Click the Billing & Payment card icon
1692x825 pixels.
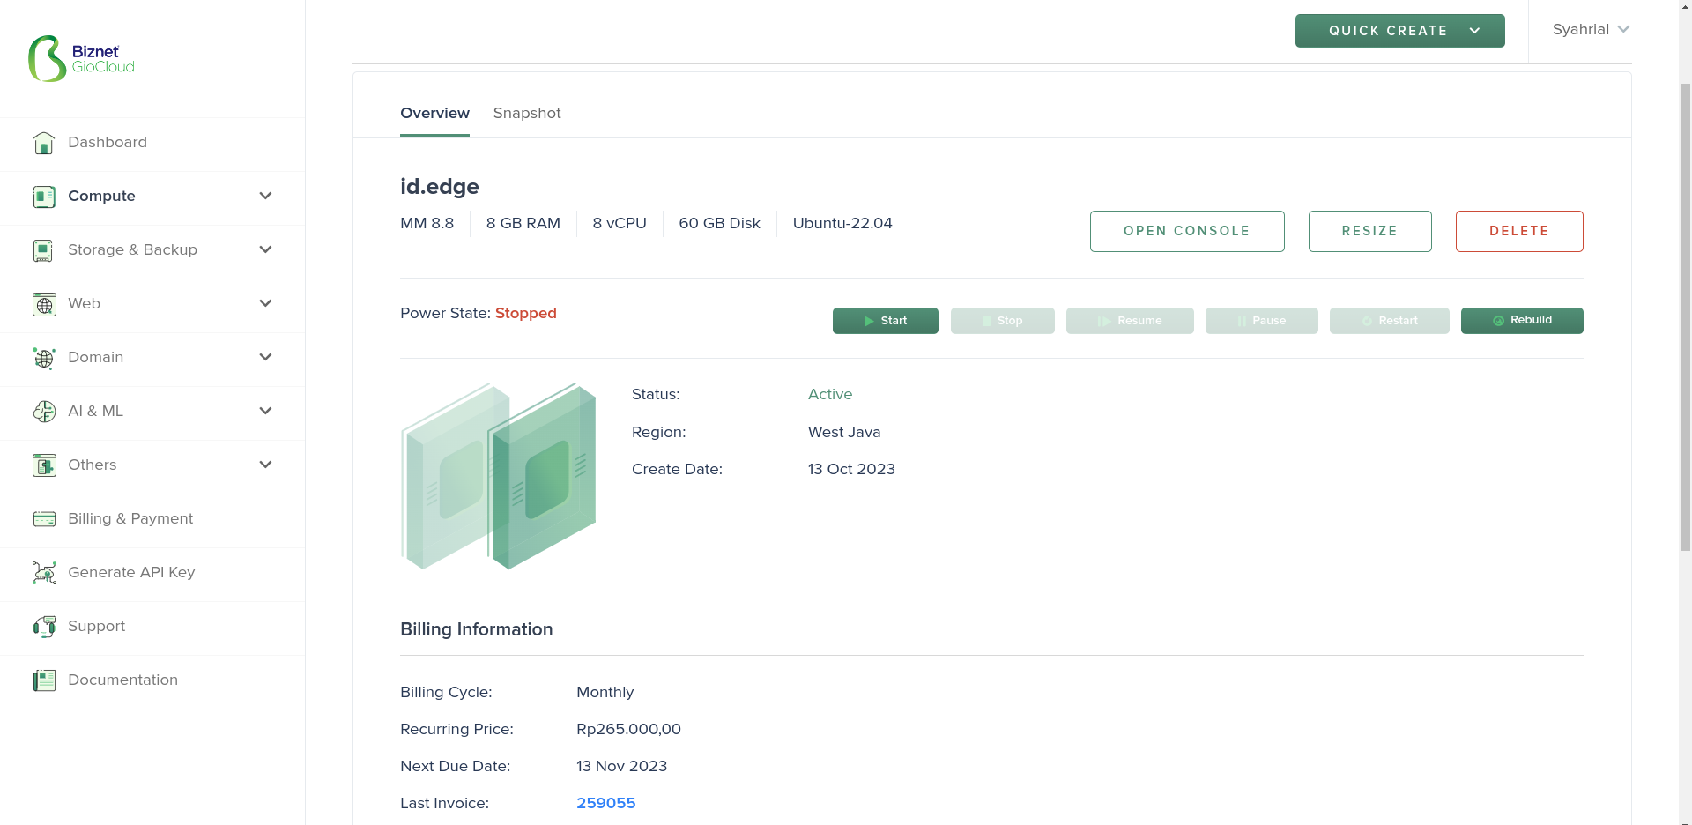(x=44, y=519)
